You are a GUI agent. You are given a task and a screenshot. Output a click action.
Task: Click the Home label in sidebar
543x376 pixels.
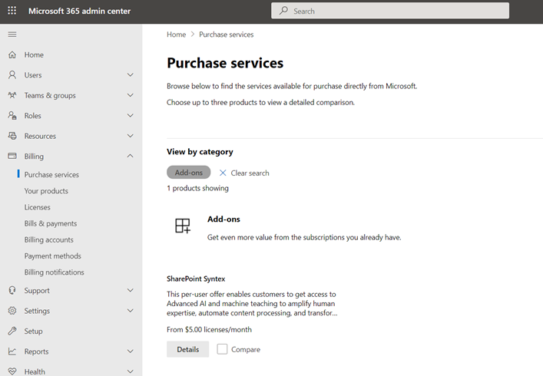click(34, 54)
